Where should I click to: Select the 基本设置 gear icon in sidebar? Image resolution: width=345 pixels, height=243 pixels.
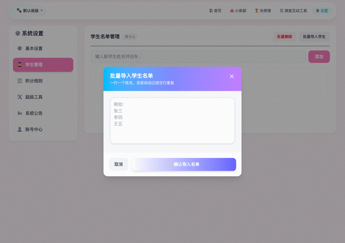[20, 49]
